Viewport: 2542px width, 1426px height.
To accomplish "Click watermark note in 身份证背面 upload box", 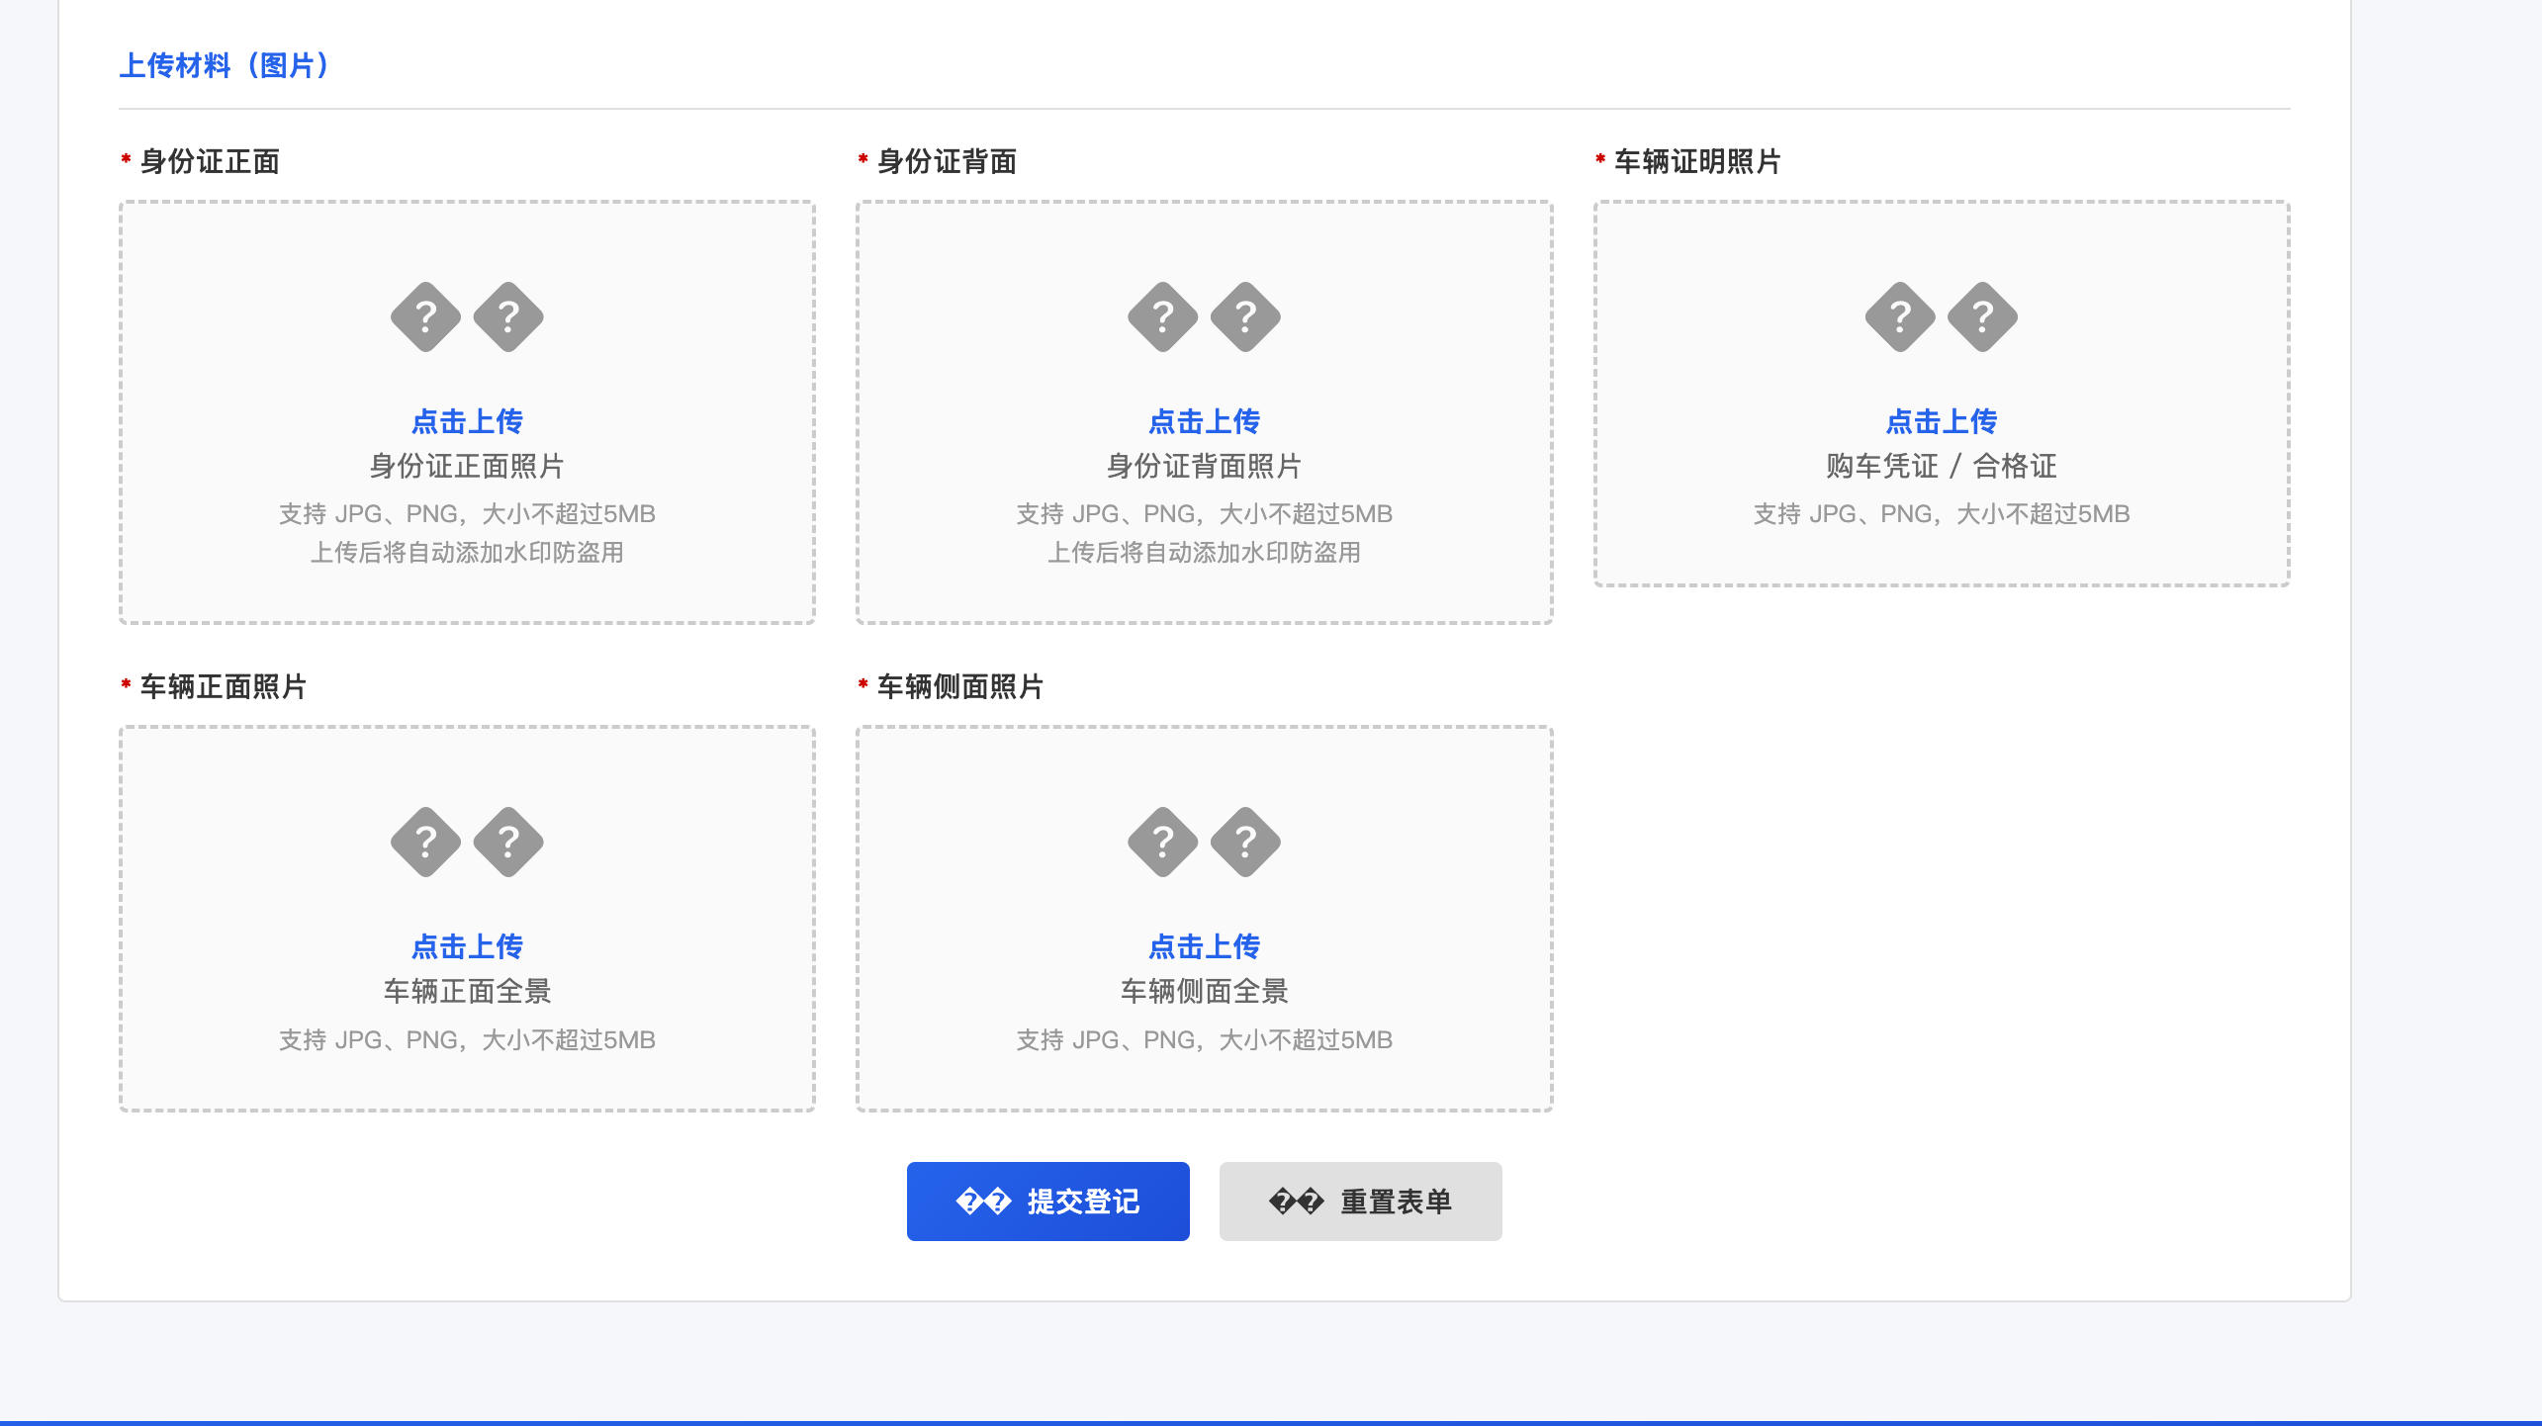I will pyautogui.click(x=1204, y=552).
